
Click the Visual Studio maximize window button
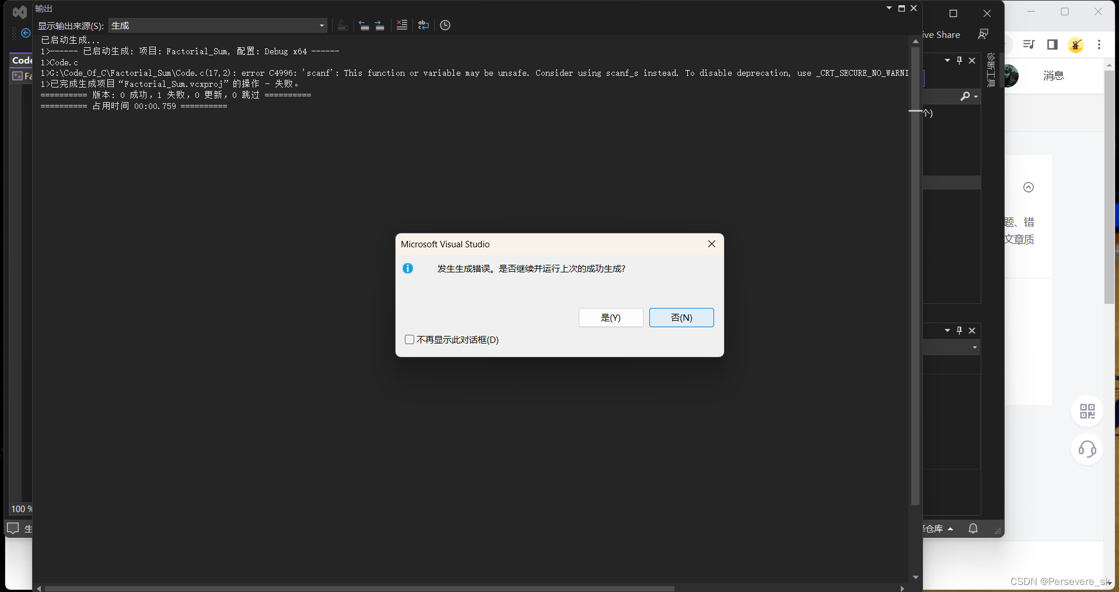[953, 13]
